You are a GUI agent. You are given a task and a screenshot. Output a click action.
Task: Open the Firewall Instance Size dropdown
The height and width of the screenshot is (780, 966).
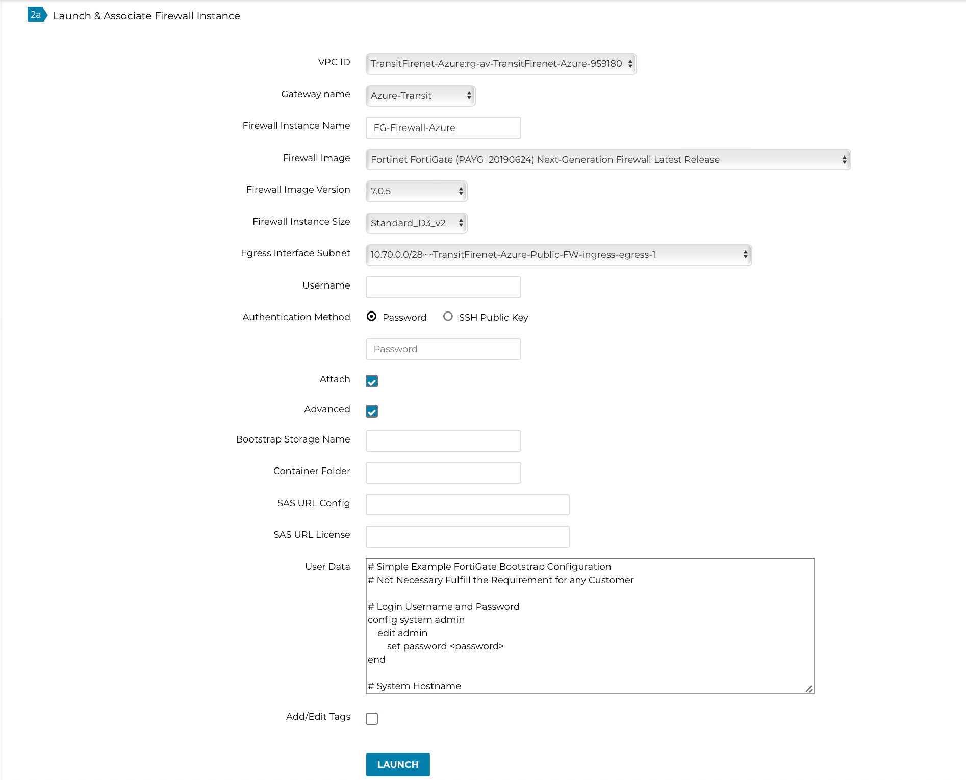coord(416,223)
